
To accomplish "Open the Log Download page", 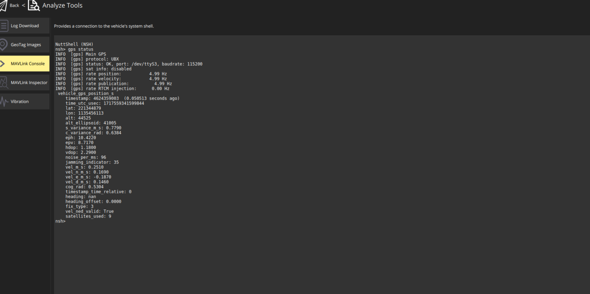I will 25,26.
